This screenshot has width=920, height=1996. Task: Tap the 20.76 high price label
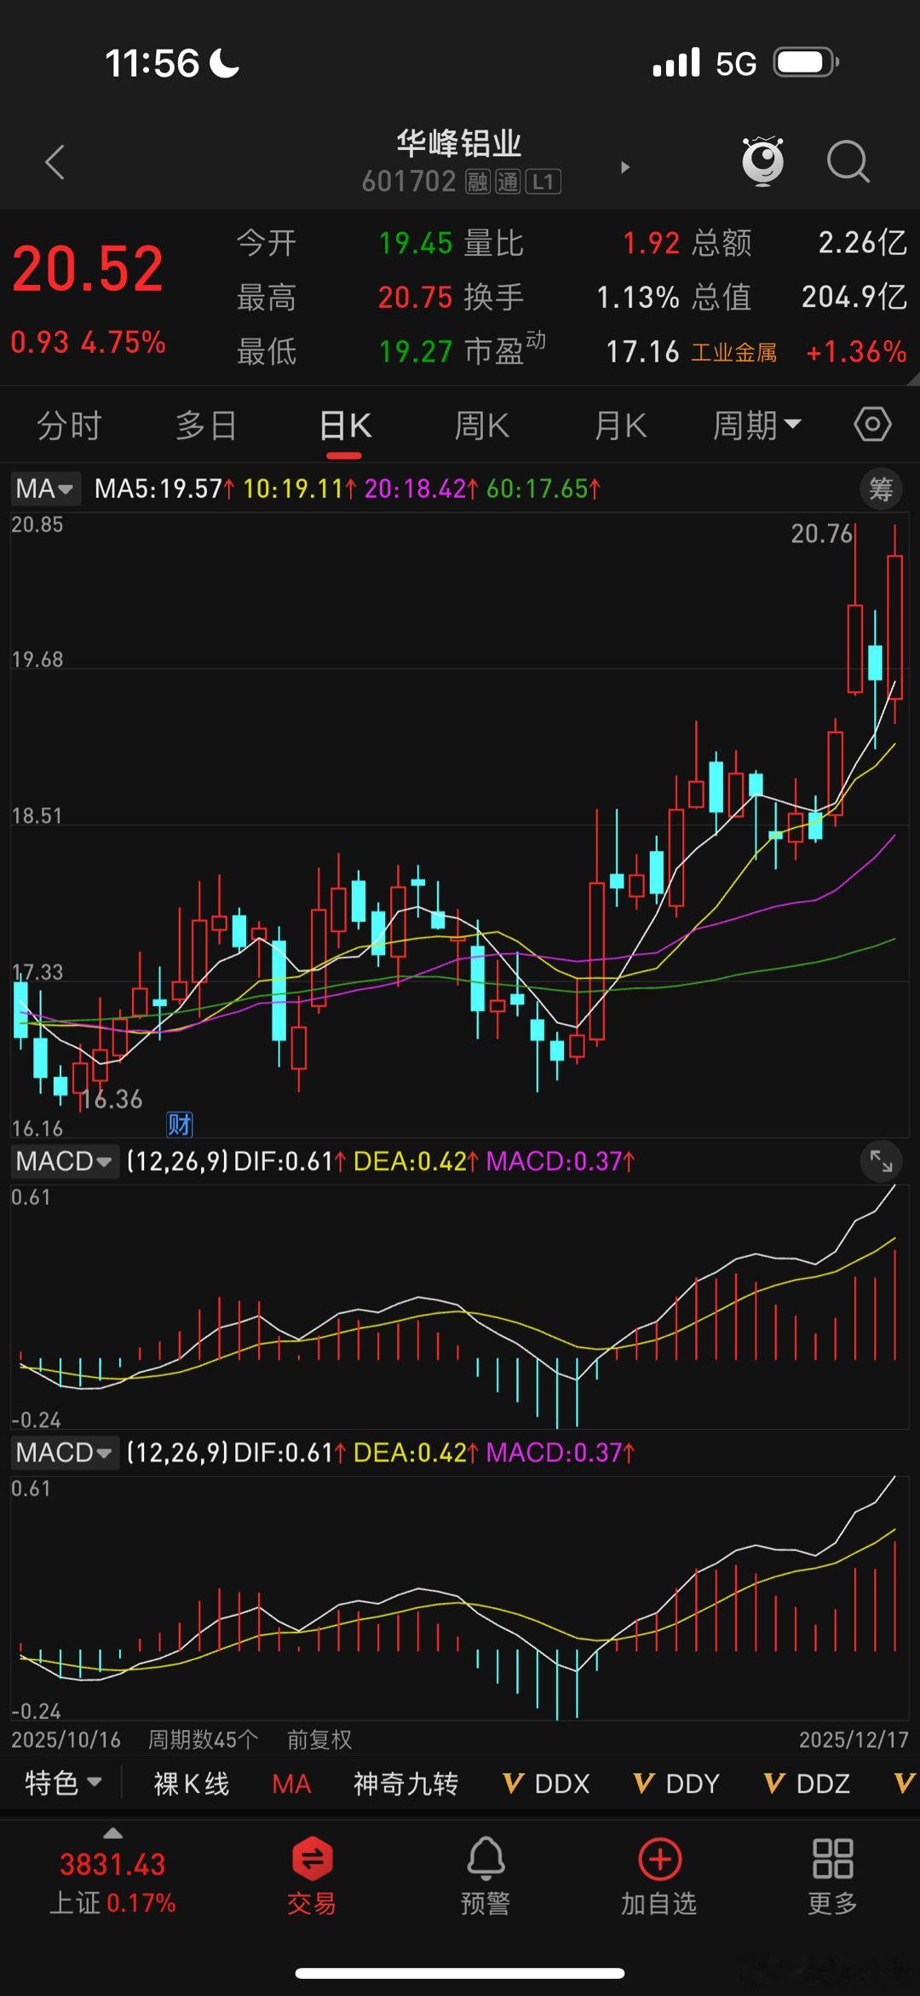point(821,534)
